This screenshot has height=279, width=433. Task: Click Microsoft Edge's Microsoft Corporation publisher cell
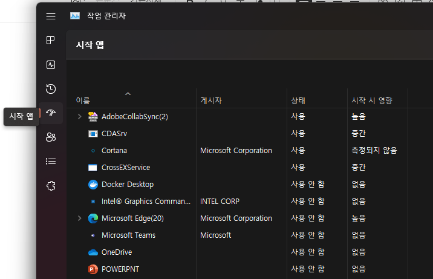coord(236,218)
